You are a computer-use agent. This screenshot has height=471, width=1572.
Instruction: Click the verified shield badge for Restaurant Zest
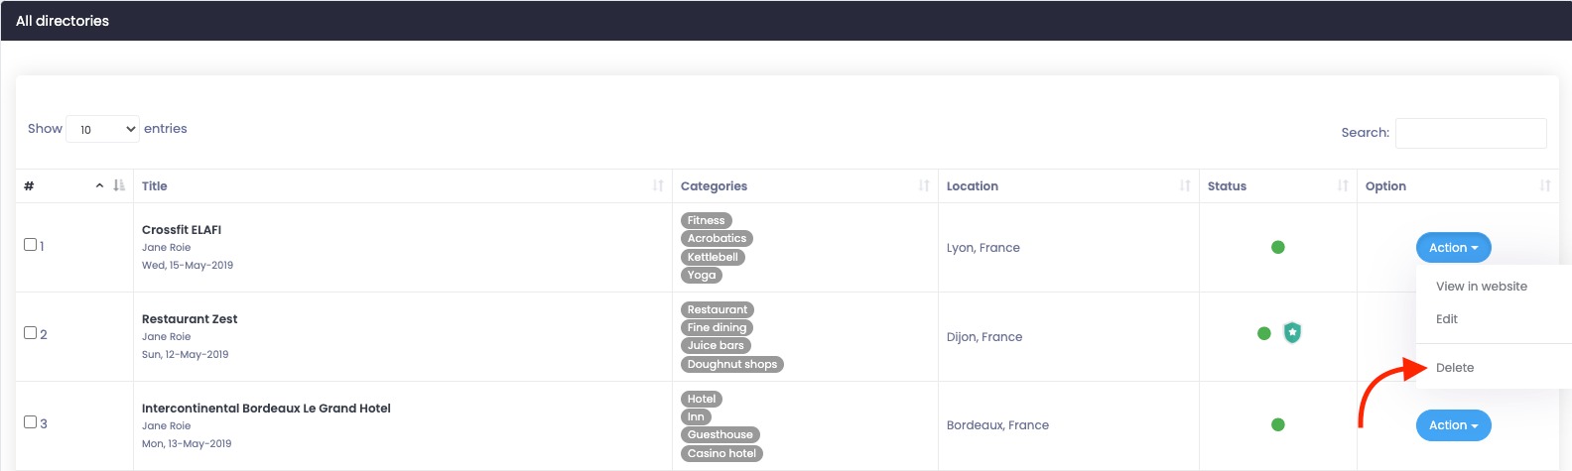1292,333
